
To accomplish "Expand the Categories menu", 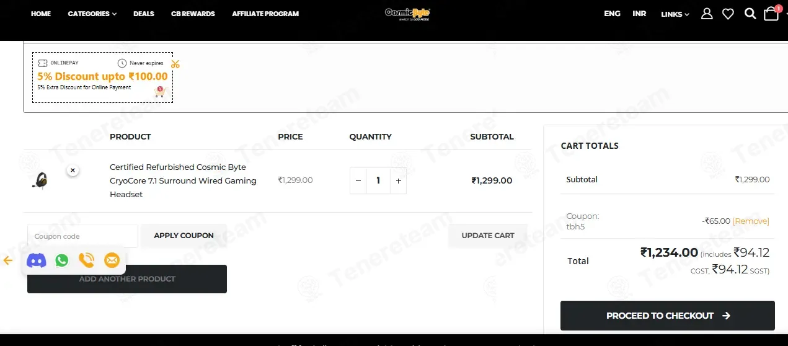I will 92,14.
